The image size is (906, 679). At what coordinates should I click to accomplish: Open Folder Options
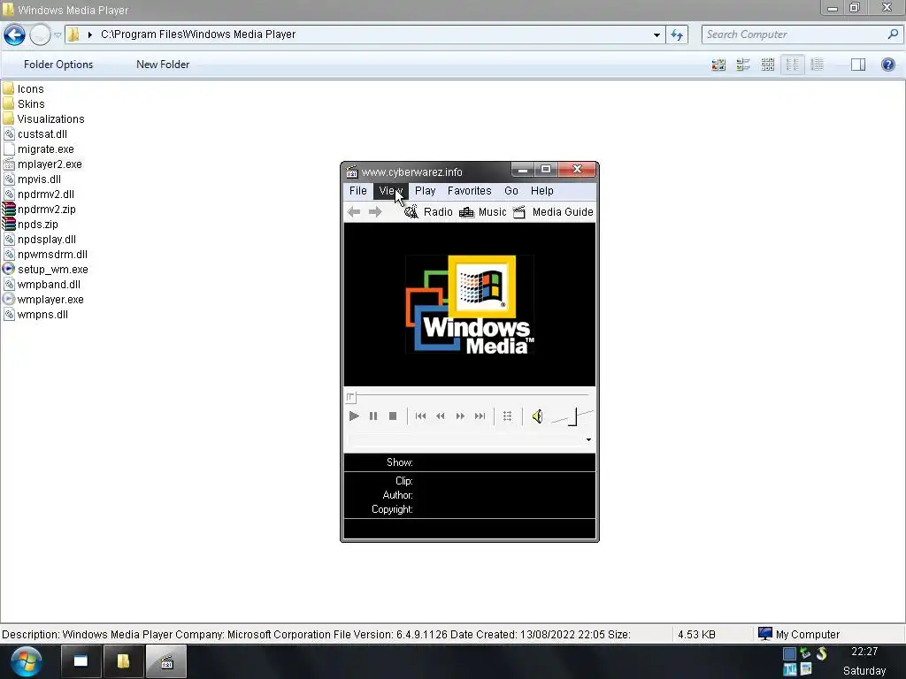(58, 64)
